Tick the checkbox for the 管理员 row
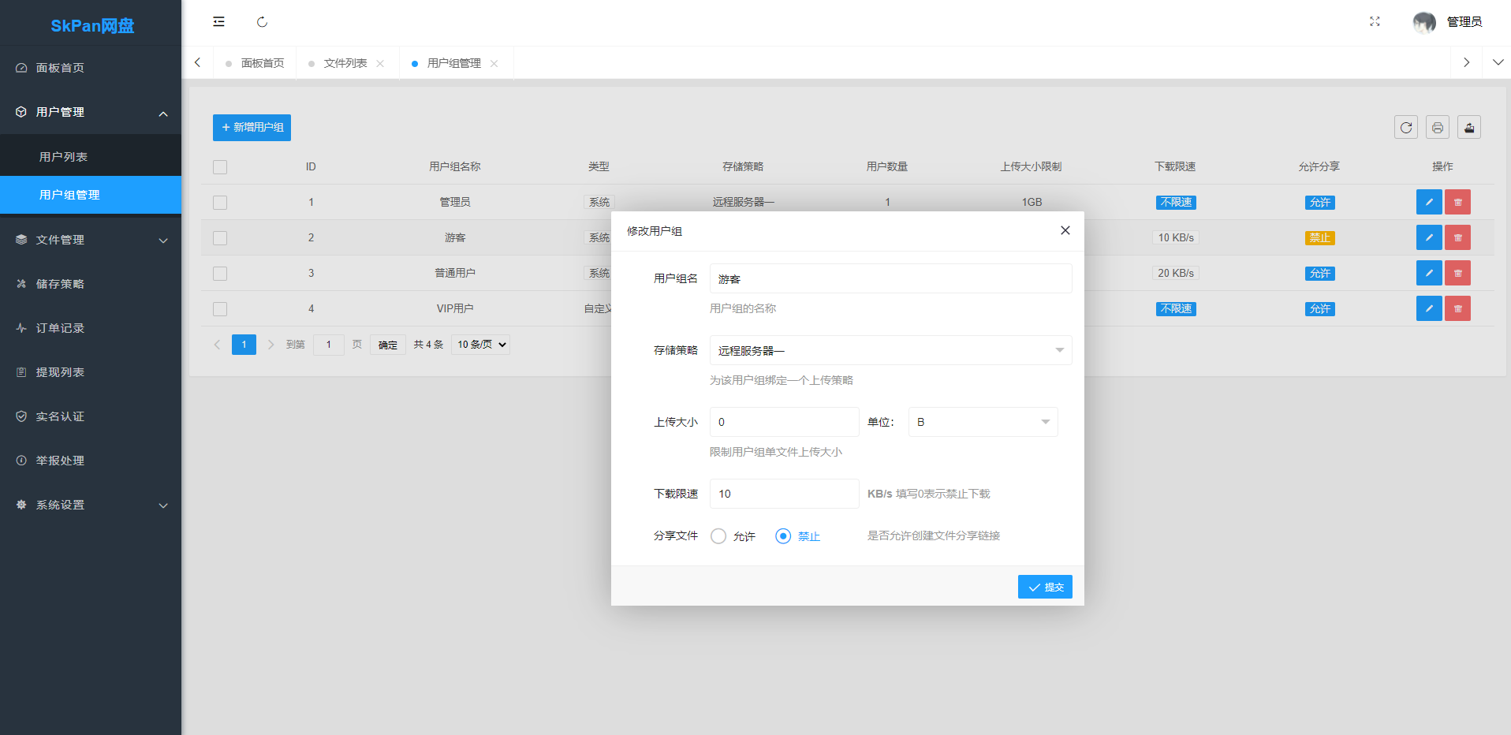 220,203
